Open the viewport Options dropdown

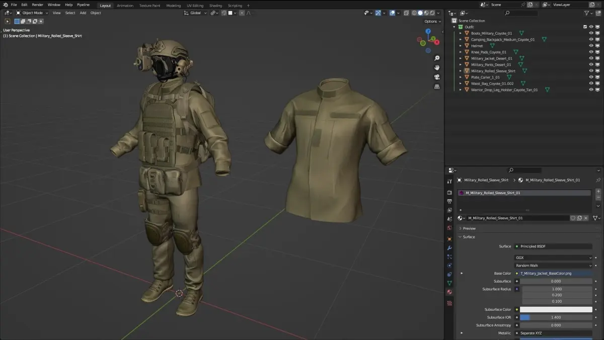pos(432,22)
